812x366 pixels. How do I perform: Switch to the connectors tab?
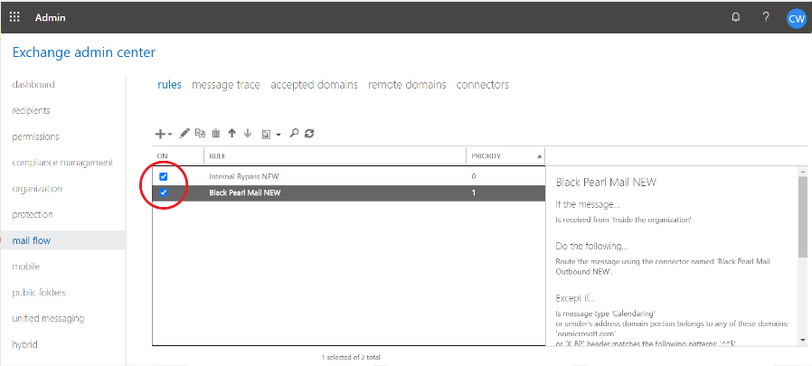[483, 84]
